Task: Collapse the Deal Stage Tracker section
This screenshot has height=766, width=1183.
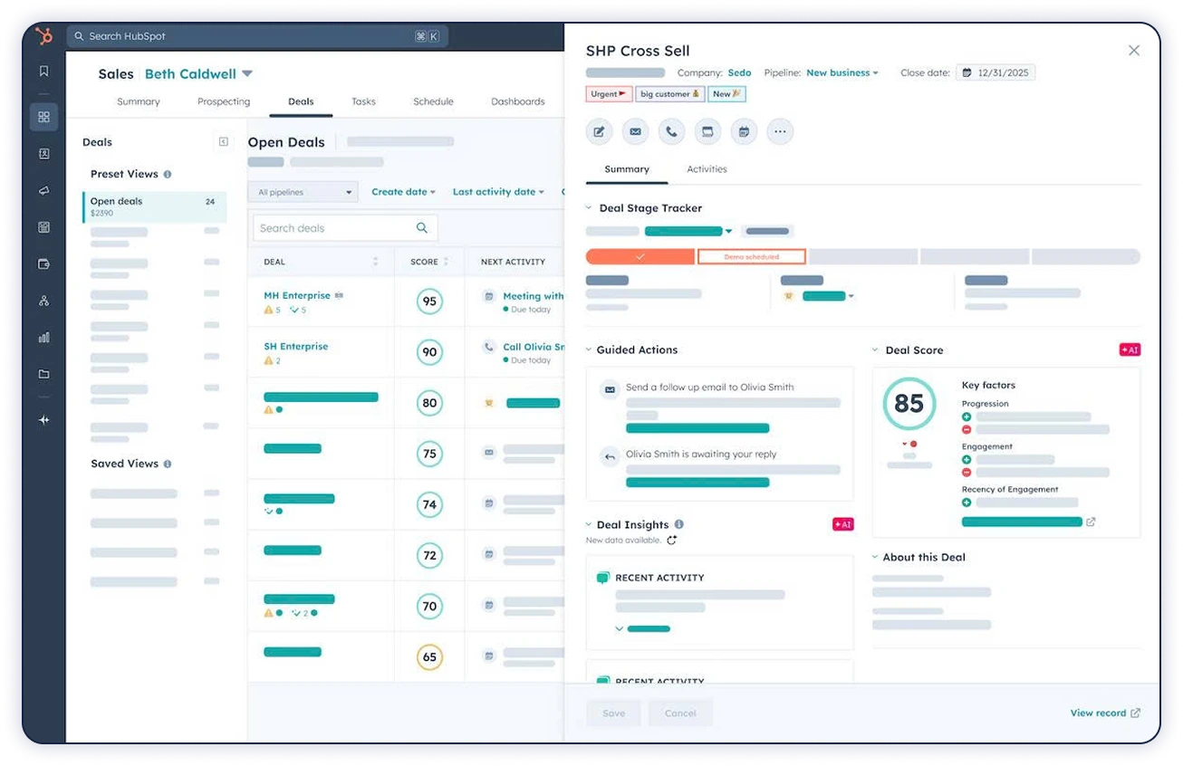Action: coord(591,208)
